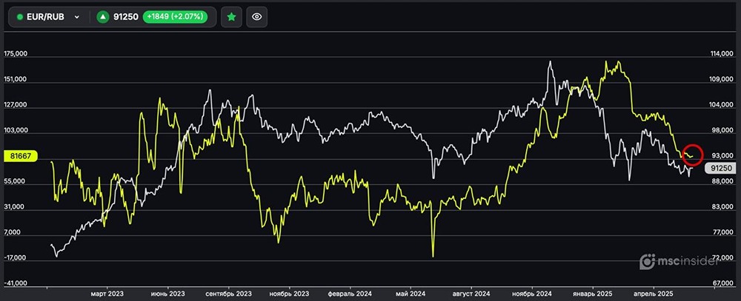Screen dimensions: 741x301
Task: Click the -41,000 left axis value
Action: [x=16, y=283]
